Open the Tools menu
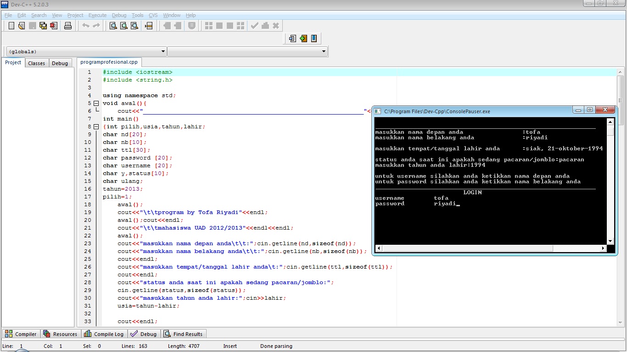Screen dimensions: 627x352 (x=137, y=15)
